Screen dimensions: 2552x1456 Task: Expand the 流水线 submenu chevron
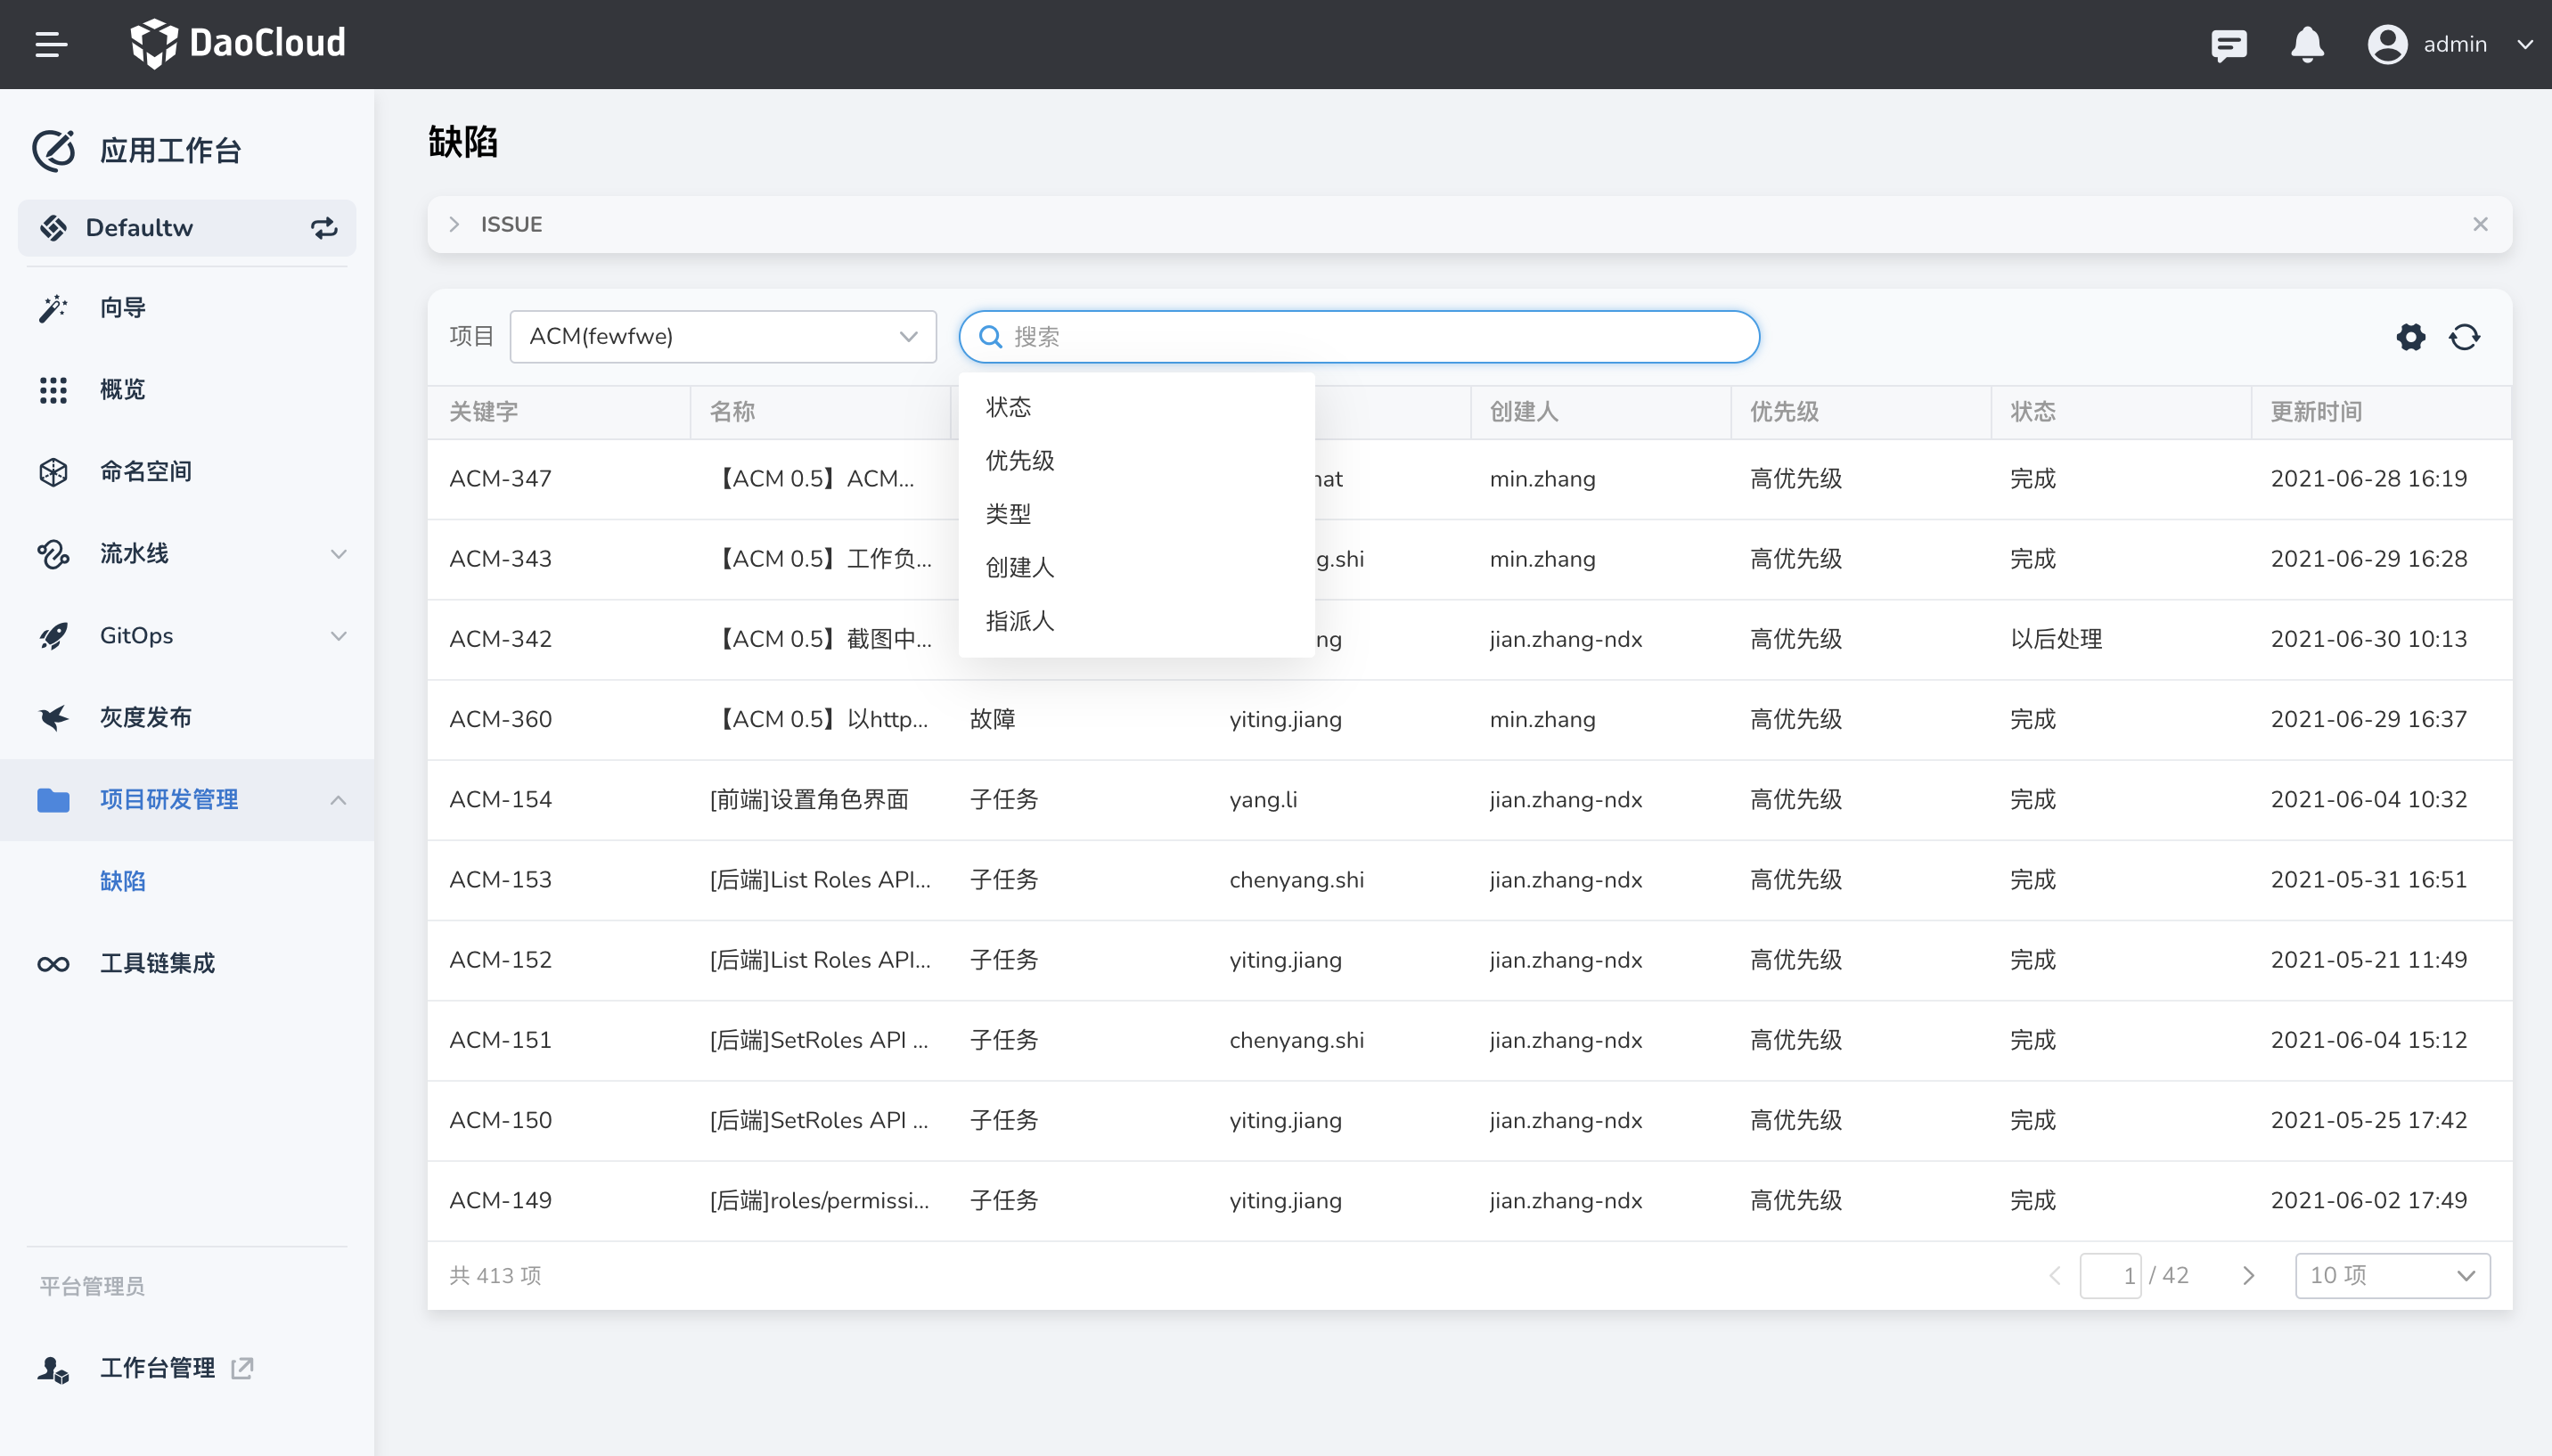click(339, 554)
